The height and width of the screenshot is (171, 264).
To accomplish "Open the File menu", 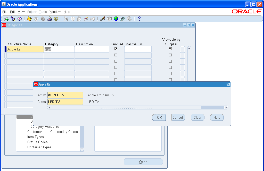I will coord(5,12).
